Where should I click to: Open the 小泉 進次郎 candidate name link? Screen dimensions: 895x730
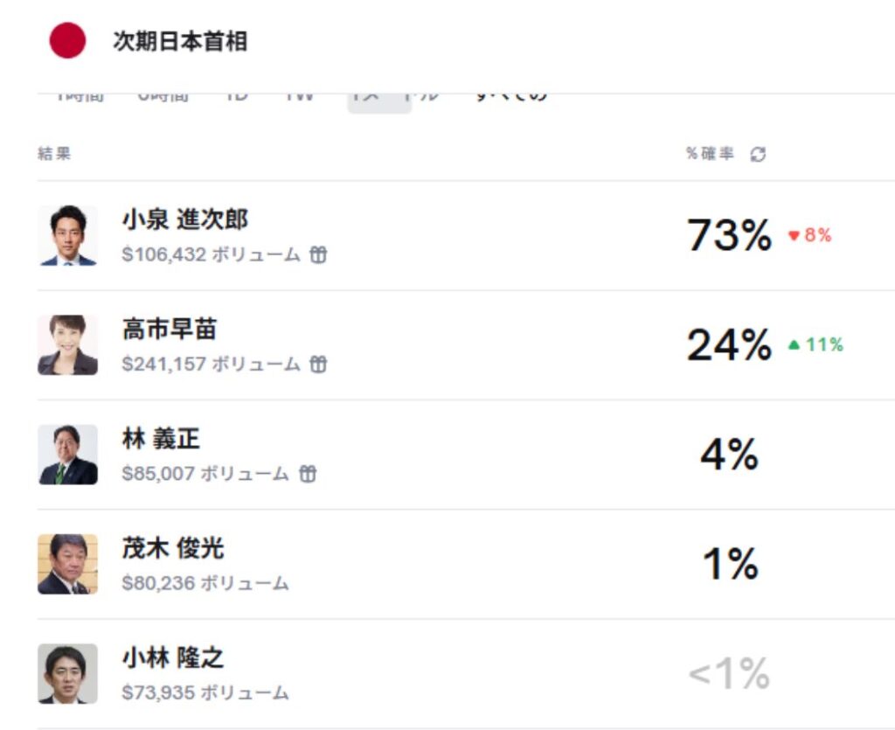tap(185, 220)
